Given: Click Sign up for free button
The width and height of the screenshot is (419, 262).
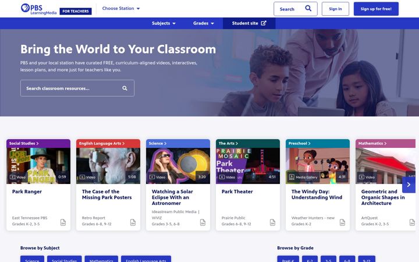Looking at the screenshot, I should tap(376, 9).
